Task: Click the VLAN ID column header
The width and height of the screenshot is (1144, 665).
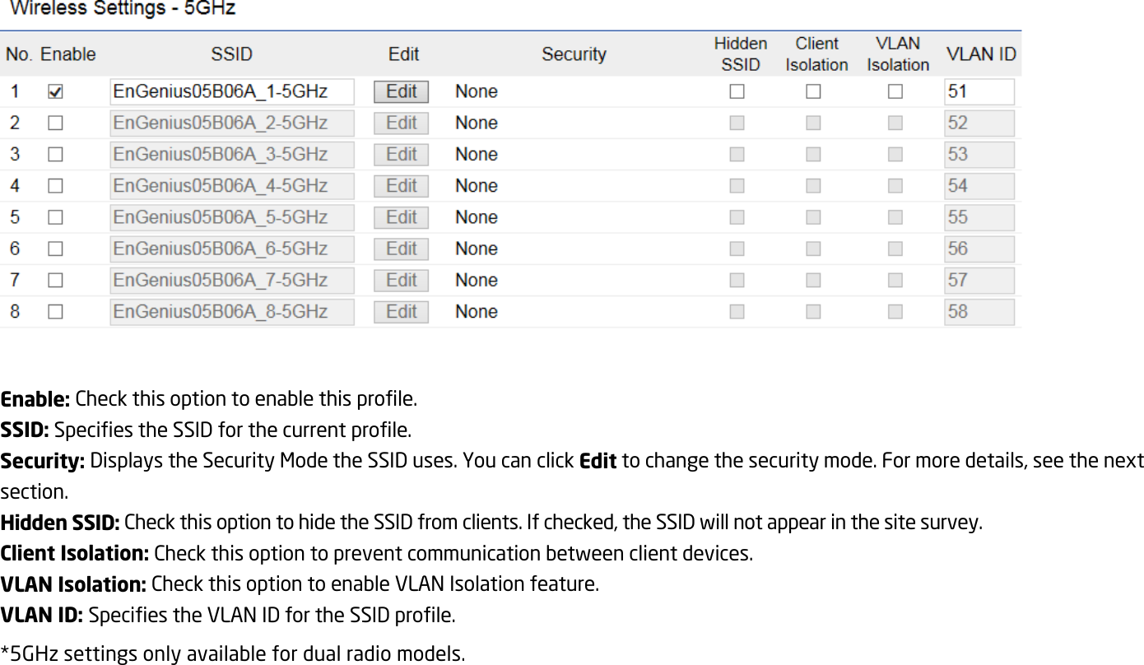Action: point(981,54)
